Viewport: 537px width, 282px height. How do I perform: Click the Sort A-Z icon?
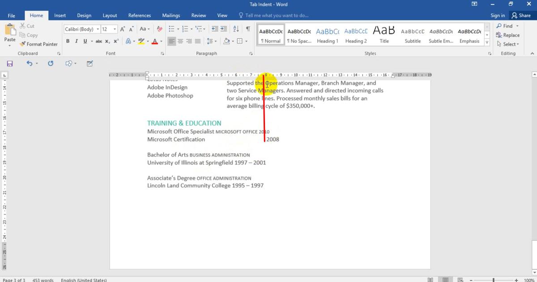pos(236,29)
